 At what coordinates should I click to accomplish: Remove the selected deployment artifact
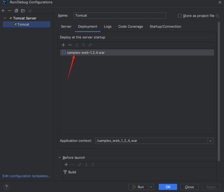coord(70,45)
